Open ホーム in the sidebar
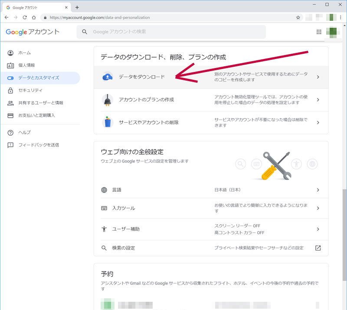The image size is (347, 310). 24,53
